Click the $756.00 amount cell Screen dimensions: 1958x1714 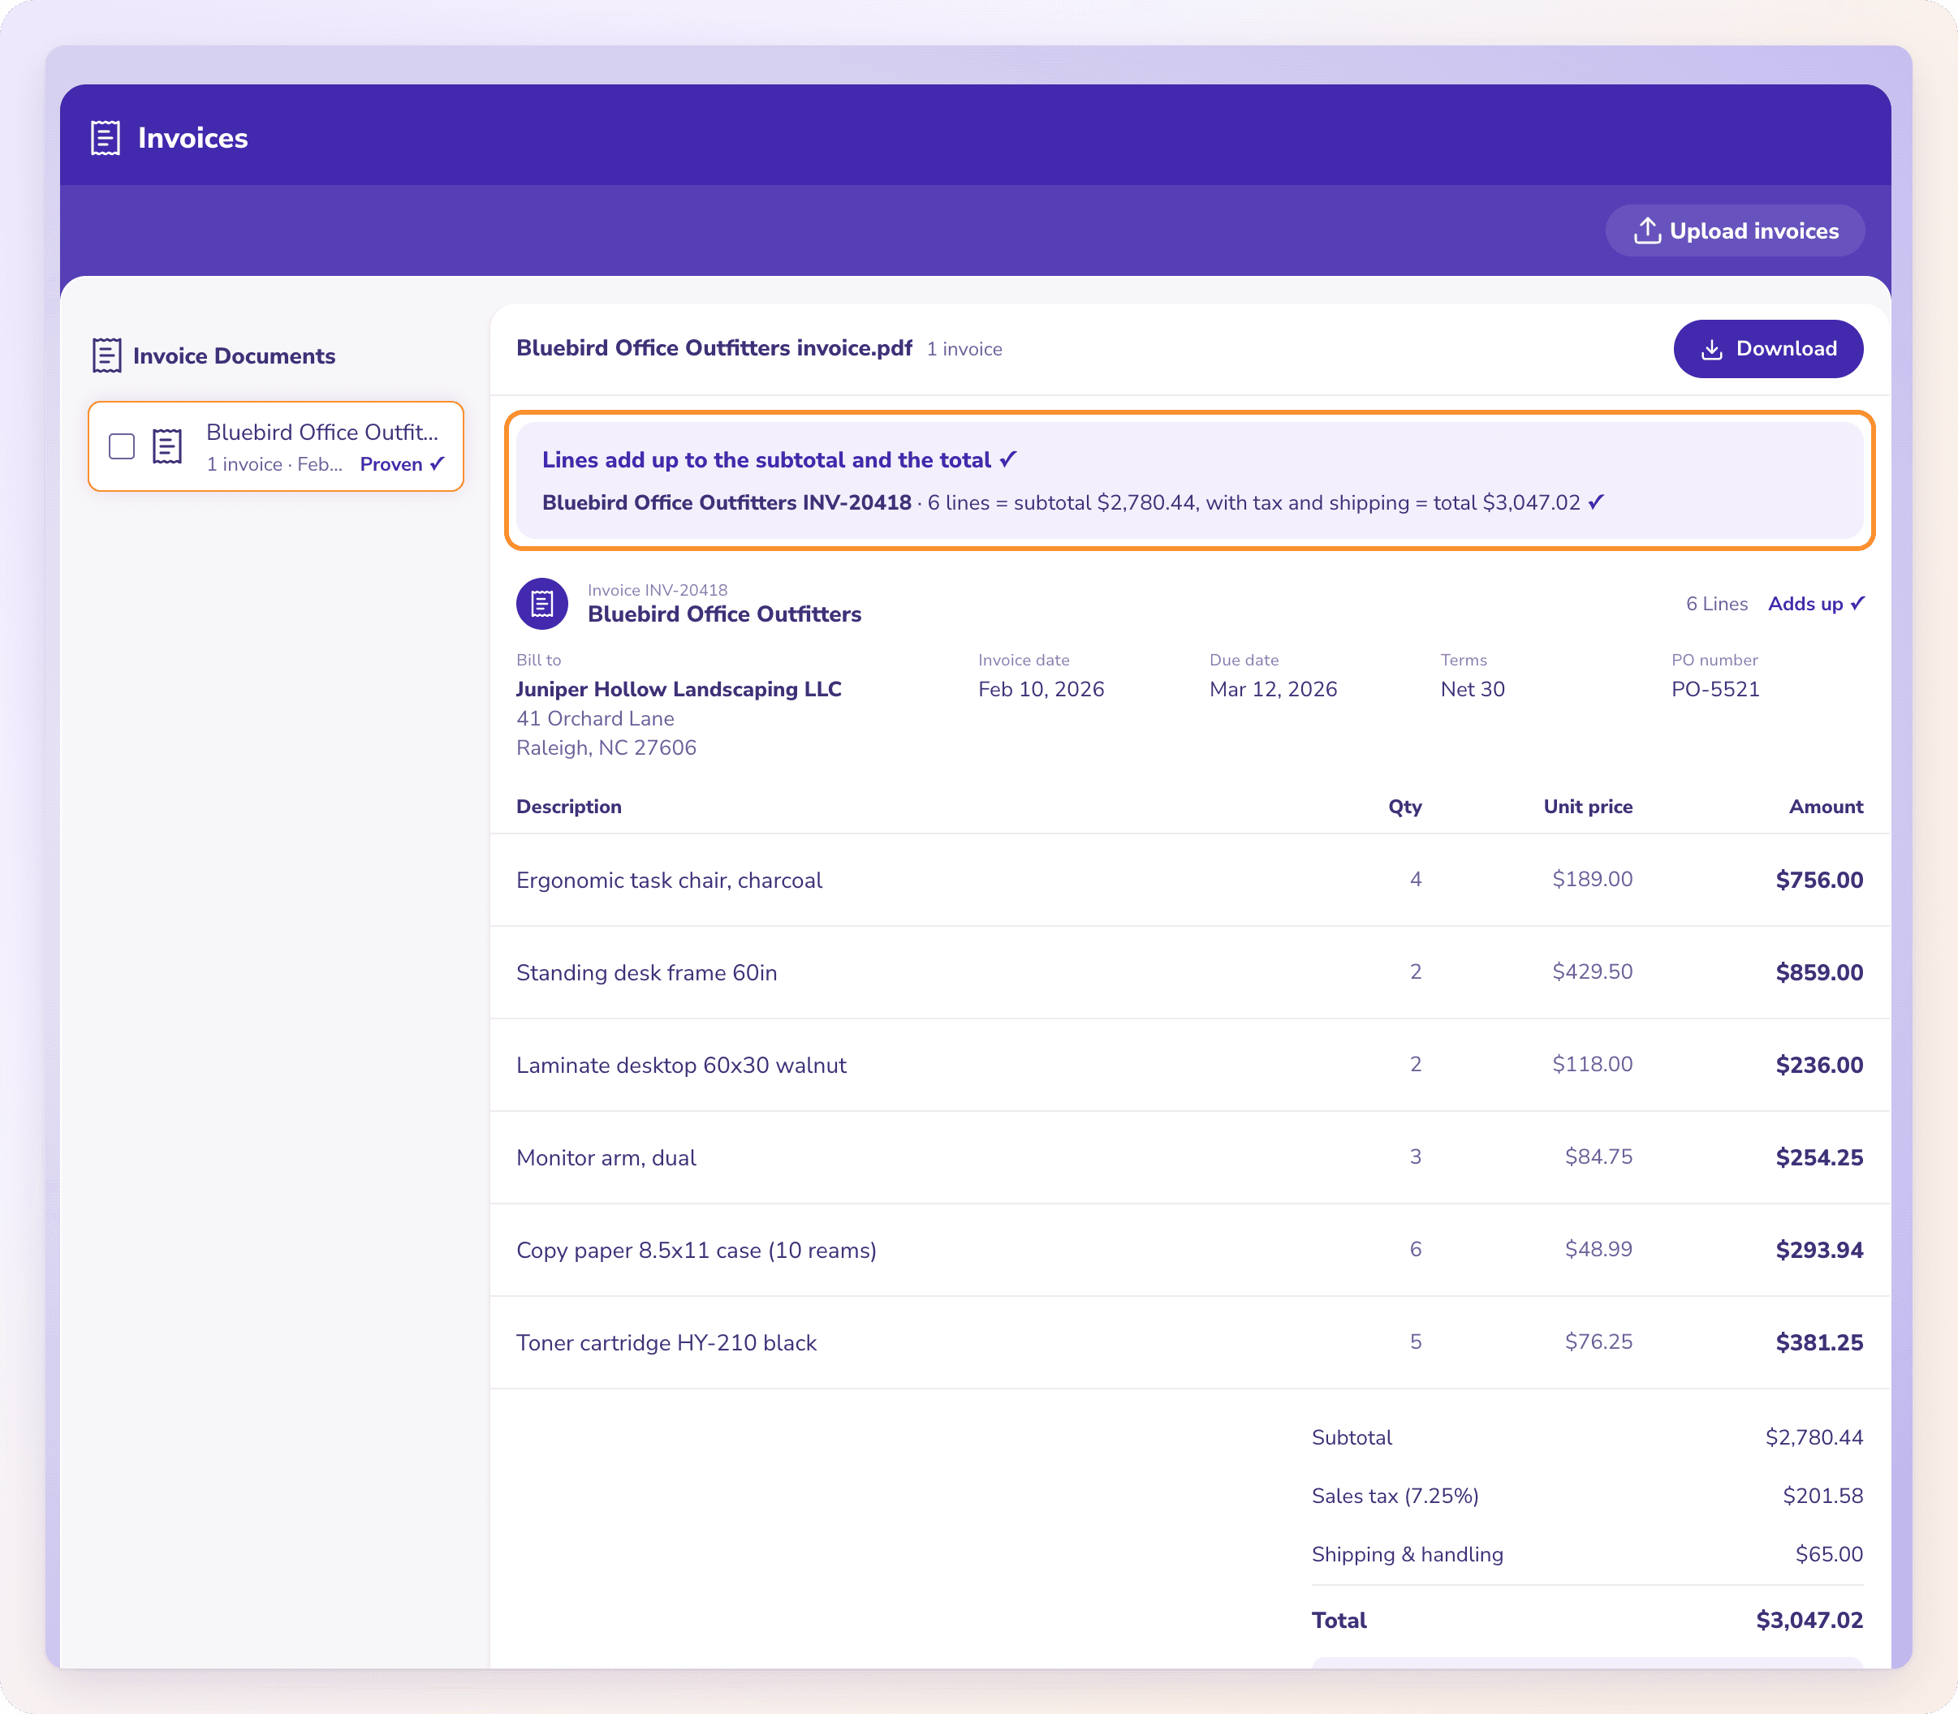pos(1818,880)
